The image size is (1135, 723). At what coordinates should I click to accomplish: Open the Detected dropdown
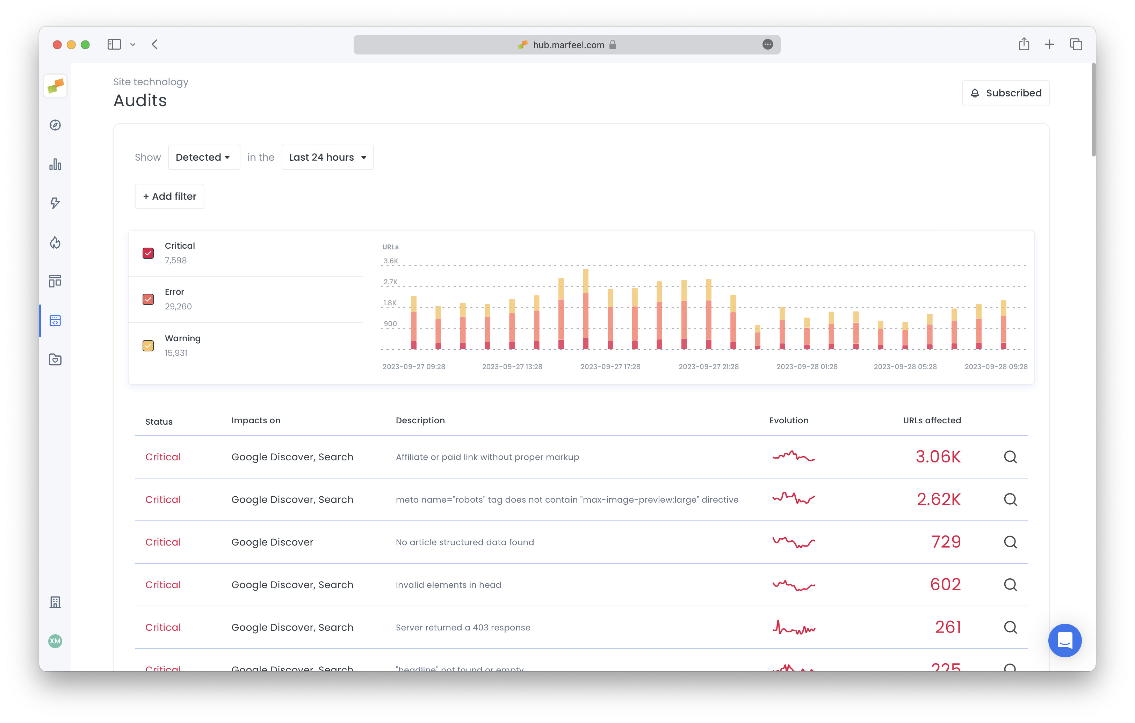click(x=204, y=157)
